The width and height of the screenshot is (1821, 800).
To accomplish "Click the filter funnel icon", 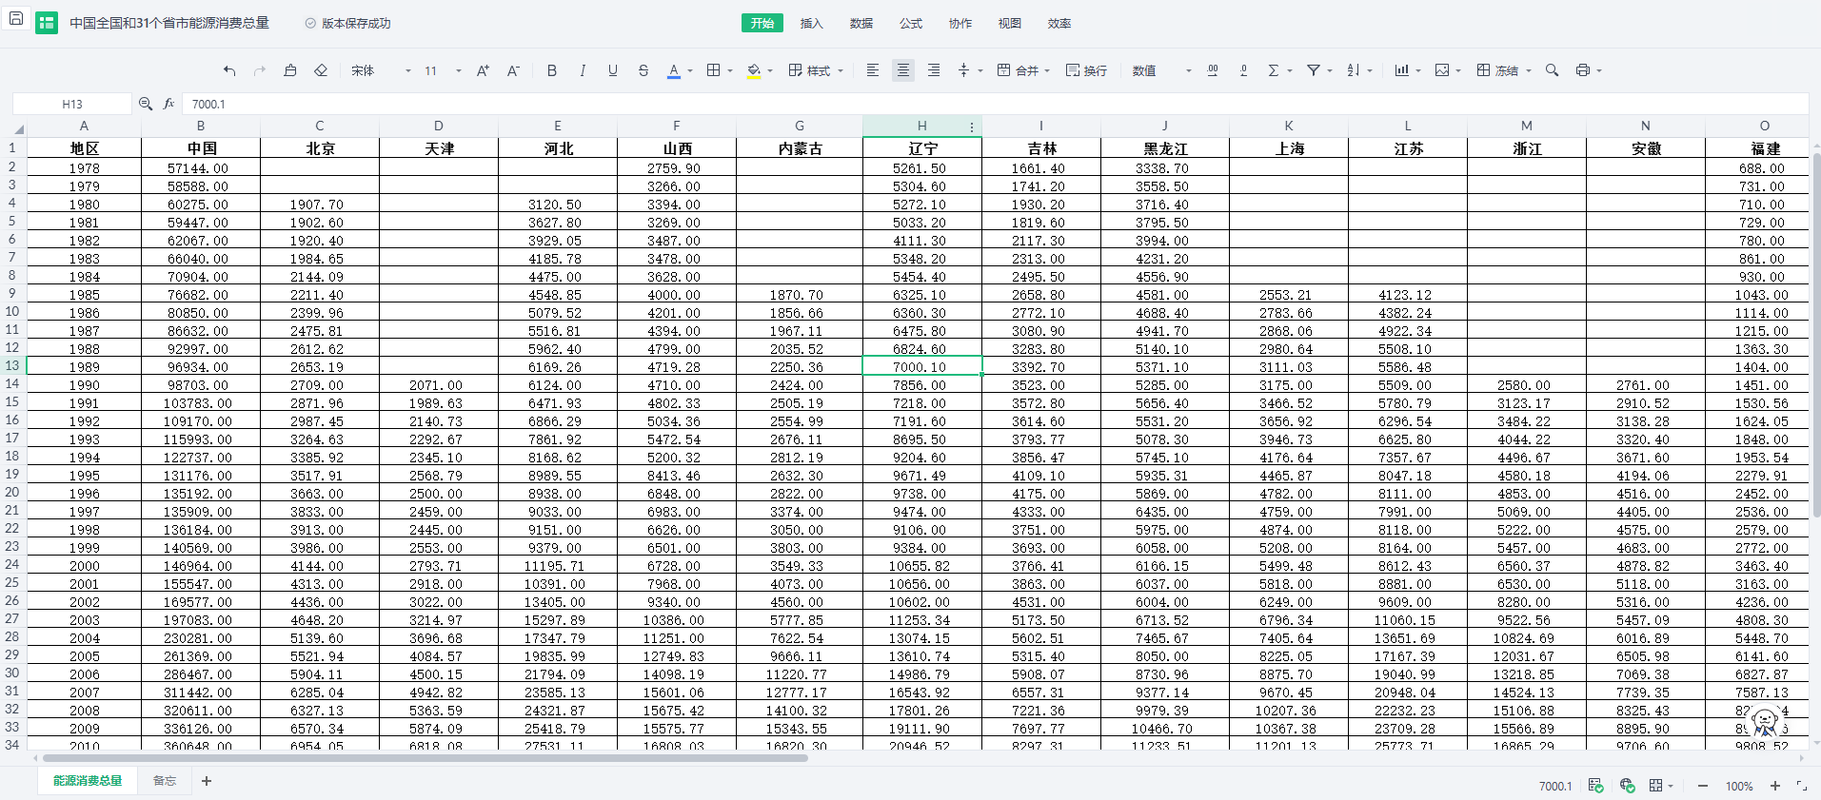I will coord(1314,70).
